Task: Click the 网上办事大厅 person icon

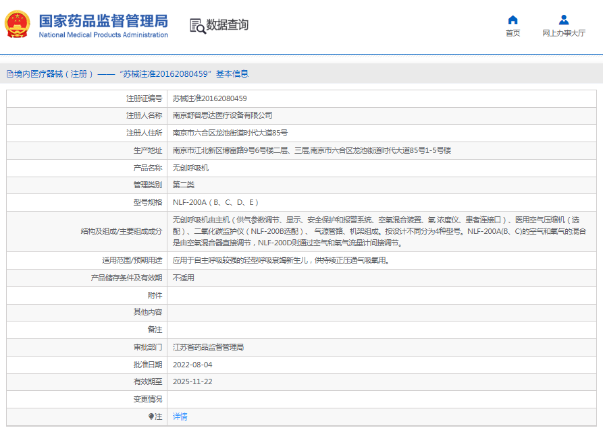Action: [564, 20]
